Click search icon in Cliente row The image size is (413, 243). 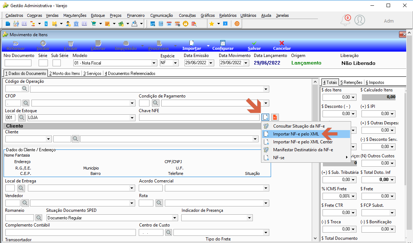[75, 139]
